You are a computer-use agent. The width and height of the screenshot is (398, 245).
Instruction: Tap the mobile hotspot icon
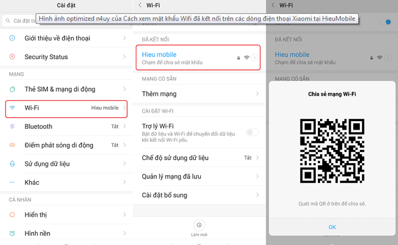point(12,145)
